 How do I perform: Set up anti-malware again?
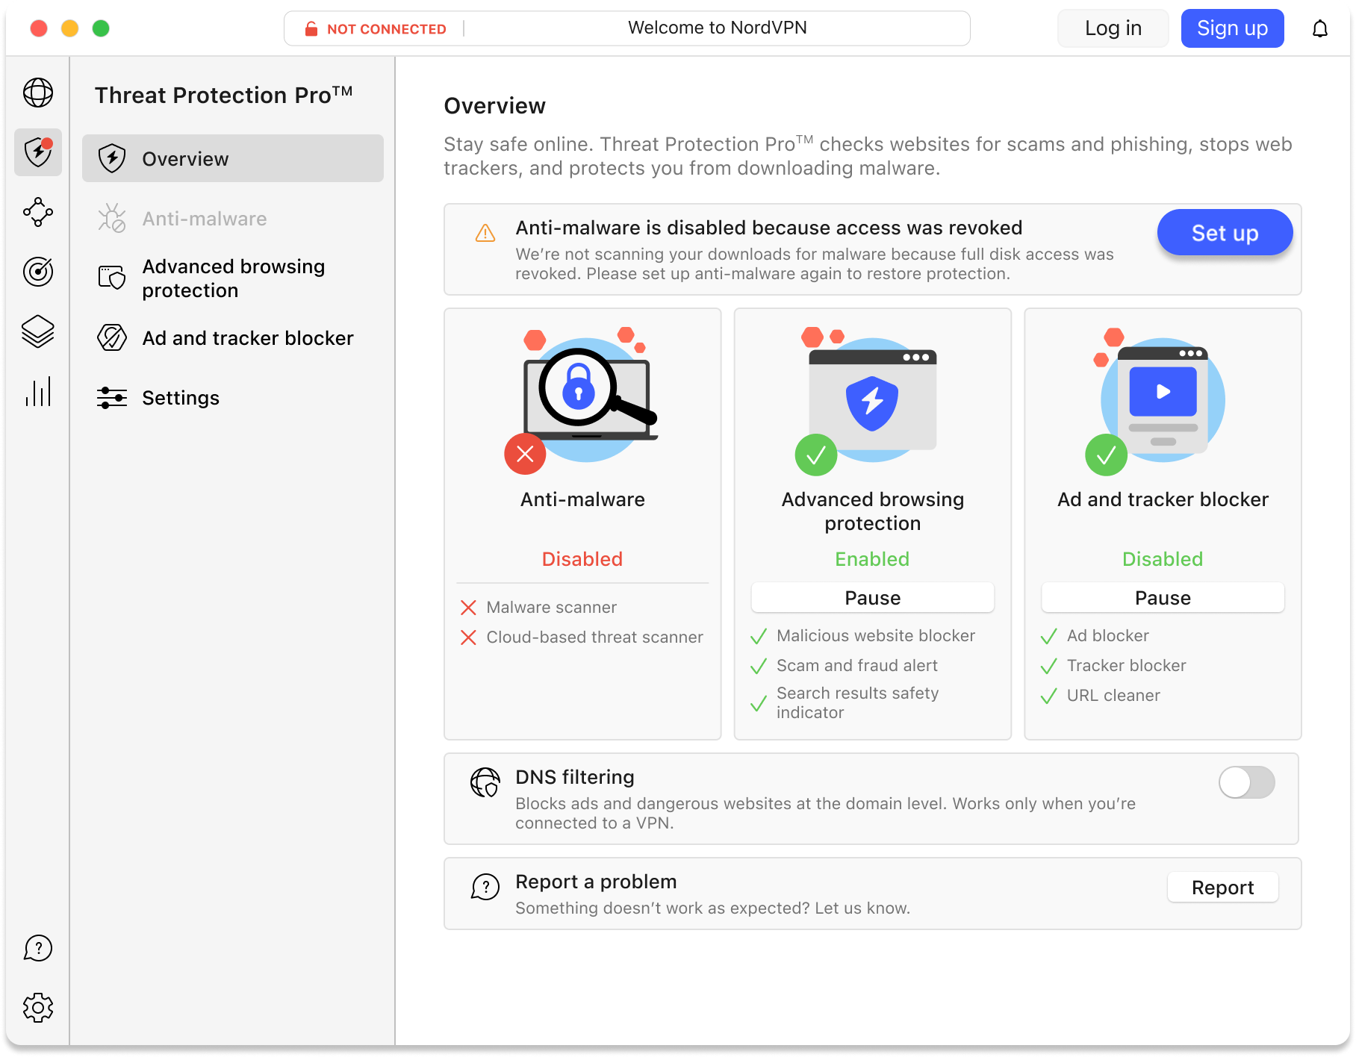coord(1224,232)
